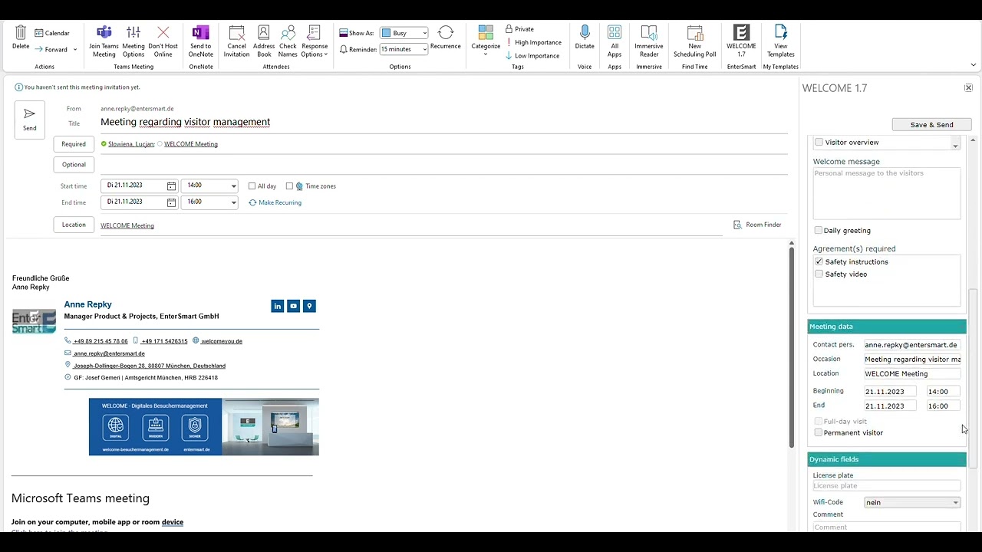Open the end time 16:00 dropdown

(233, 202)
